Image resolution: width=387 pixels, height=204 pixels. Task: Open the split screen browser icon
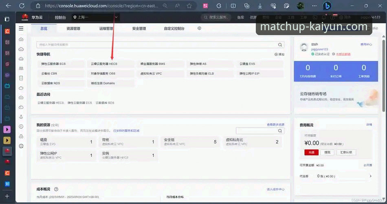click(x=233, y=6)
